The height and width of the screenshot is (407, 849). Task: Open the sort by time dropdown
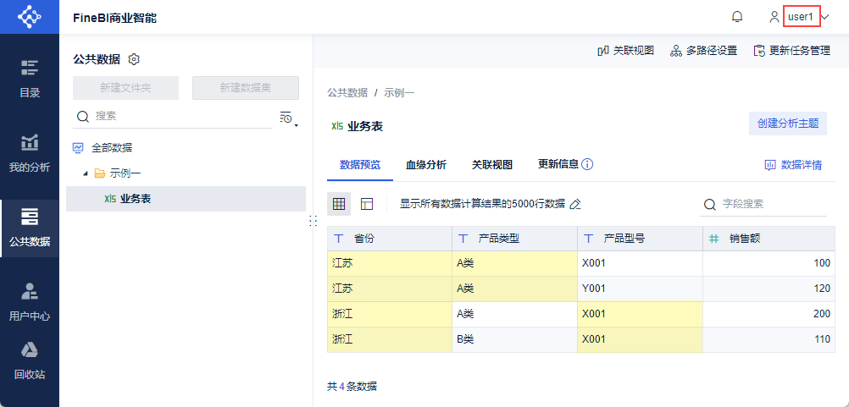[x=288, y=118]
